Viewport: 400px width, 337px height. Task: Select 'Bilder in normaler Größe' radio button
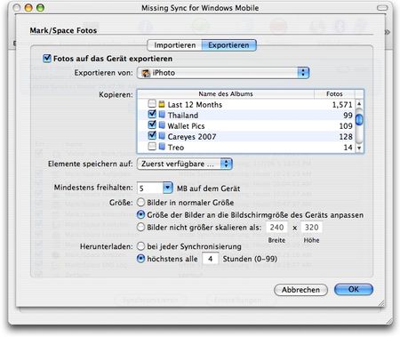[x=141, y=203]
